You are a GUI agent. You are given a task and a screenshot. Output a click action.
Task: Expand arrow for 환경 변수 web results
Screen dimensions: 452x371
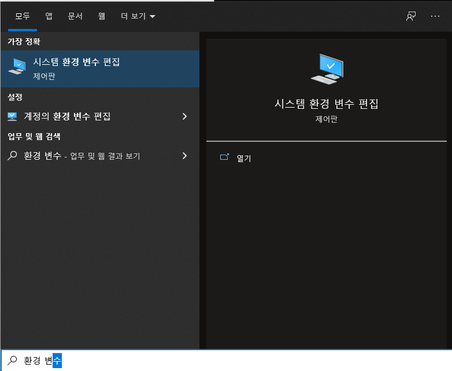point(185,156)
